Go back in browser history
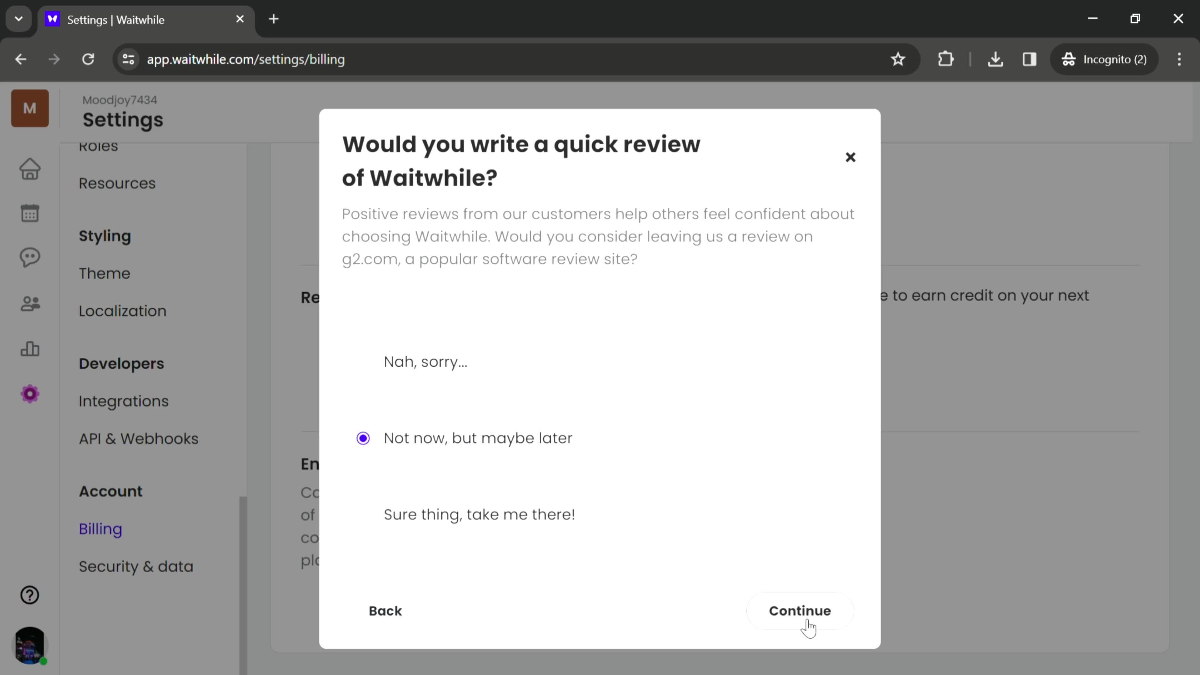Viewport: 1200px width, 675px height. pos(21,59)
